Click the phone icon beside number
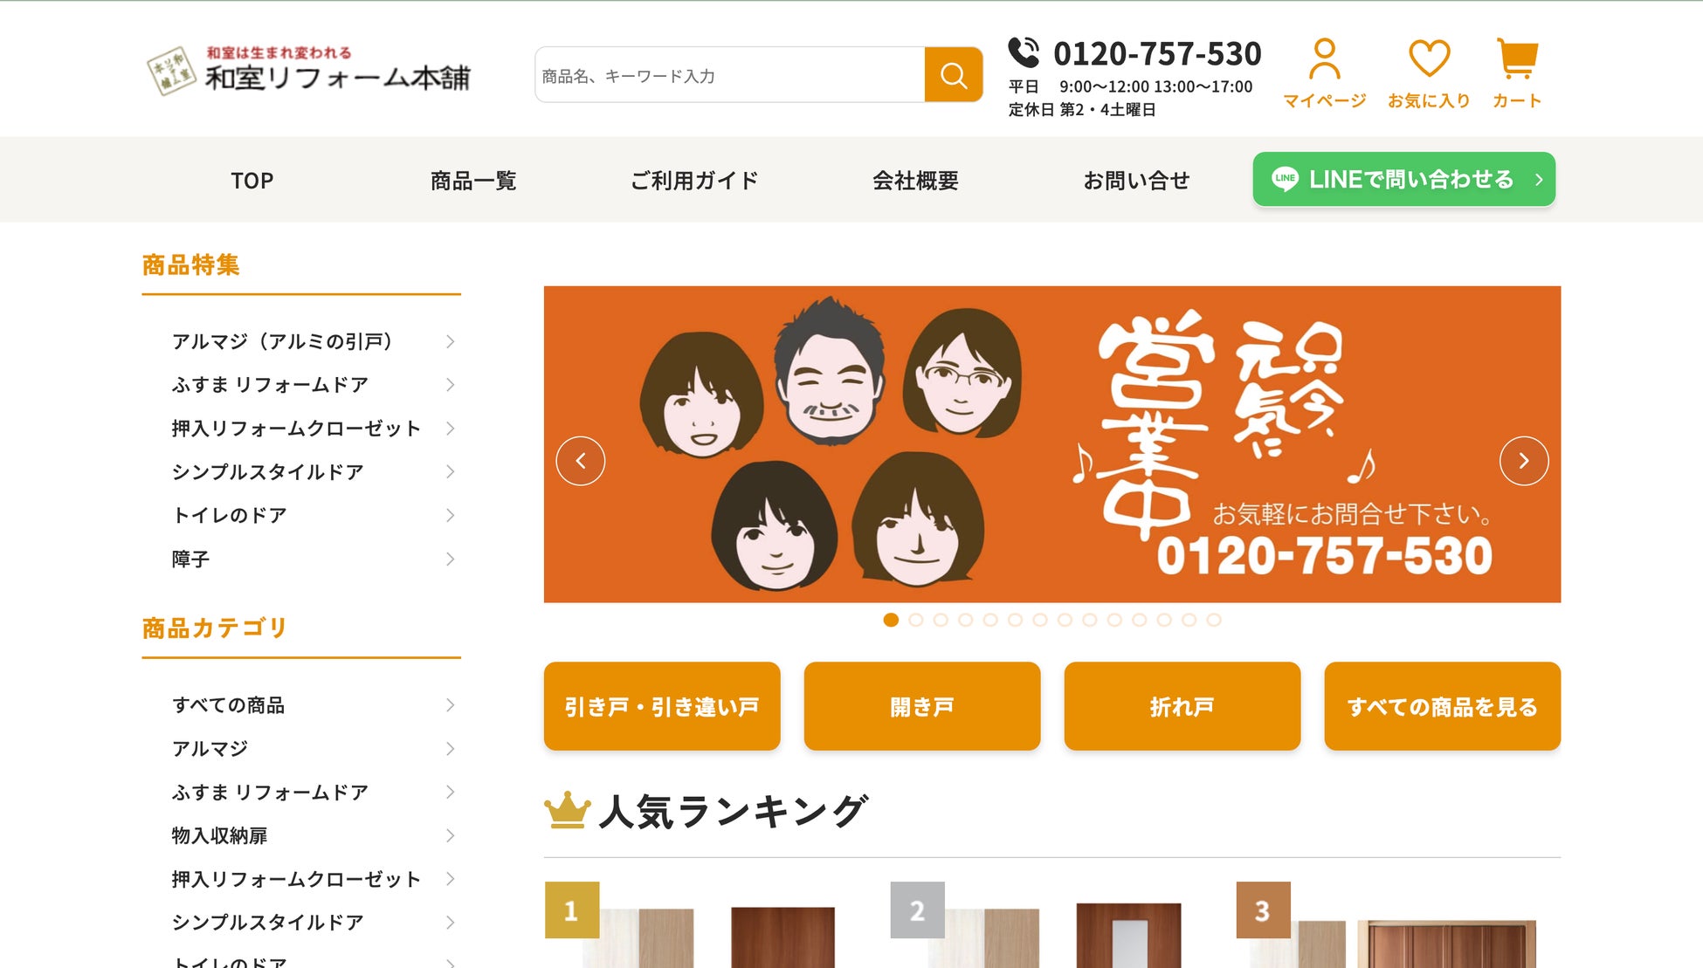1703x968 pixels. click(x=1024, y=52)
